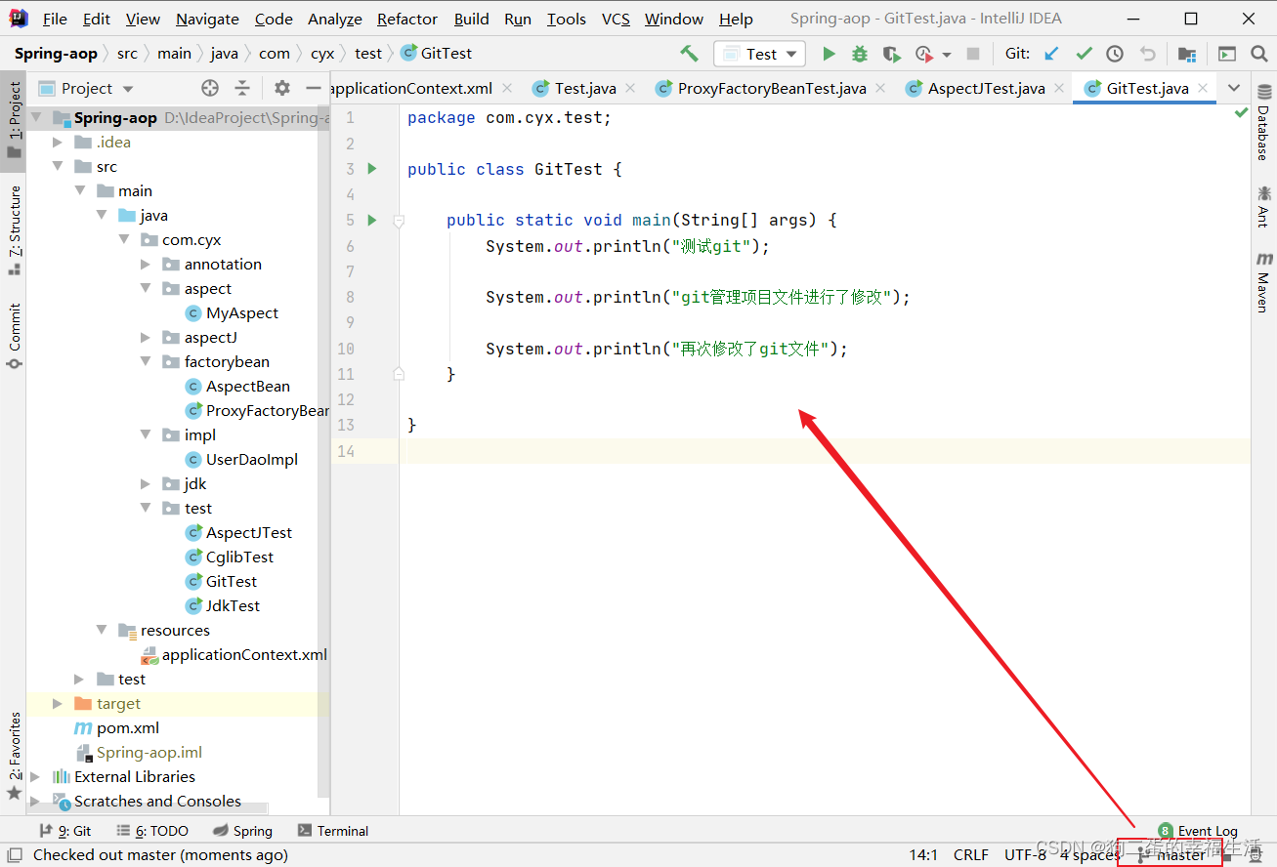Start debugging with the bug icon

click(x=860, y=54)
